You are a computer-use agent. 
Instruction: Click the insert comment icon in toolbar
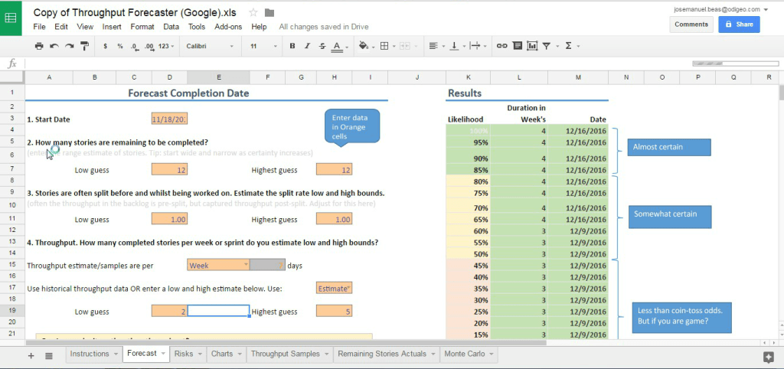(517, 46)
